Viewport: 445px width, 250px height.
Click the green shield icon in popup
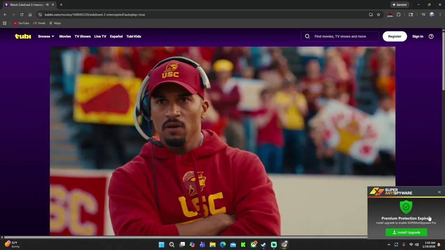(x=406, y=207)
